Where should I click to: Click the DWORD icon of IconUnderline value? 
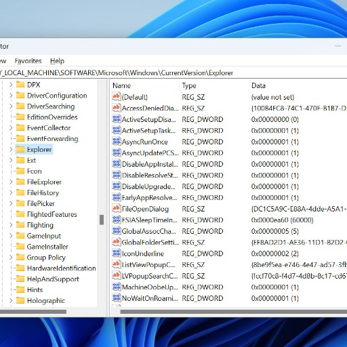116,253
